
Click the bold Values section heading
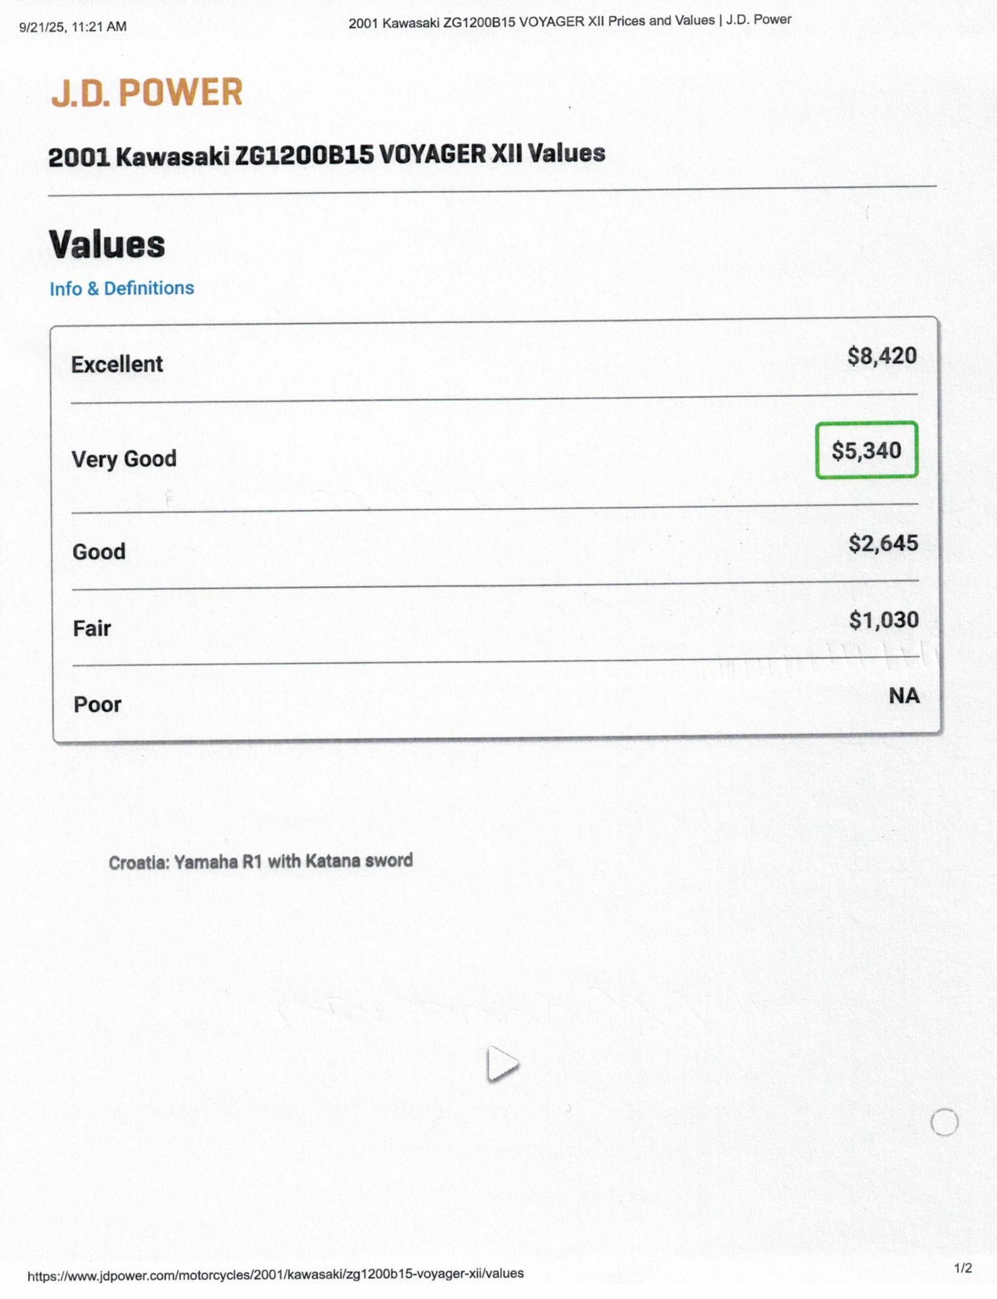[107, 244]
